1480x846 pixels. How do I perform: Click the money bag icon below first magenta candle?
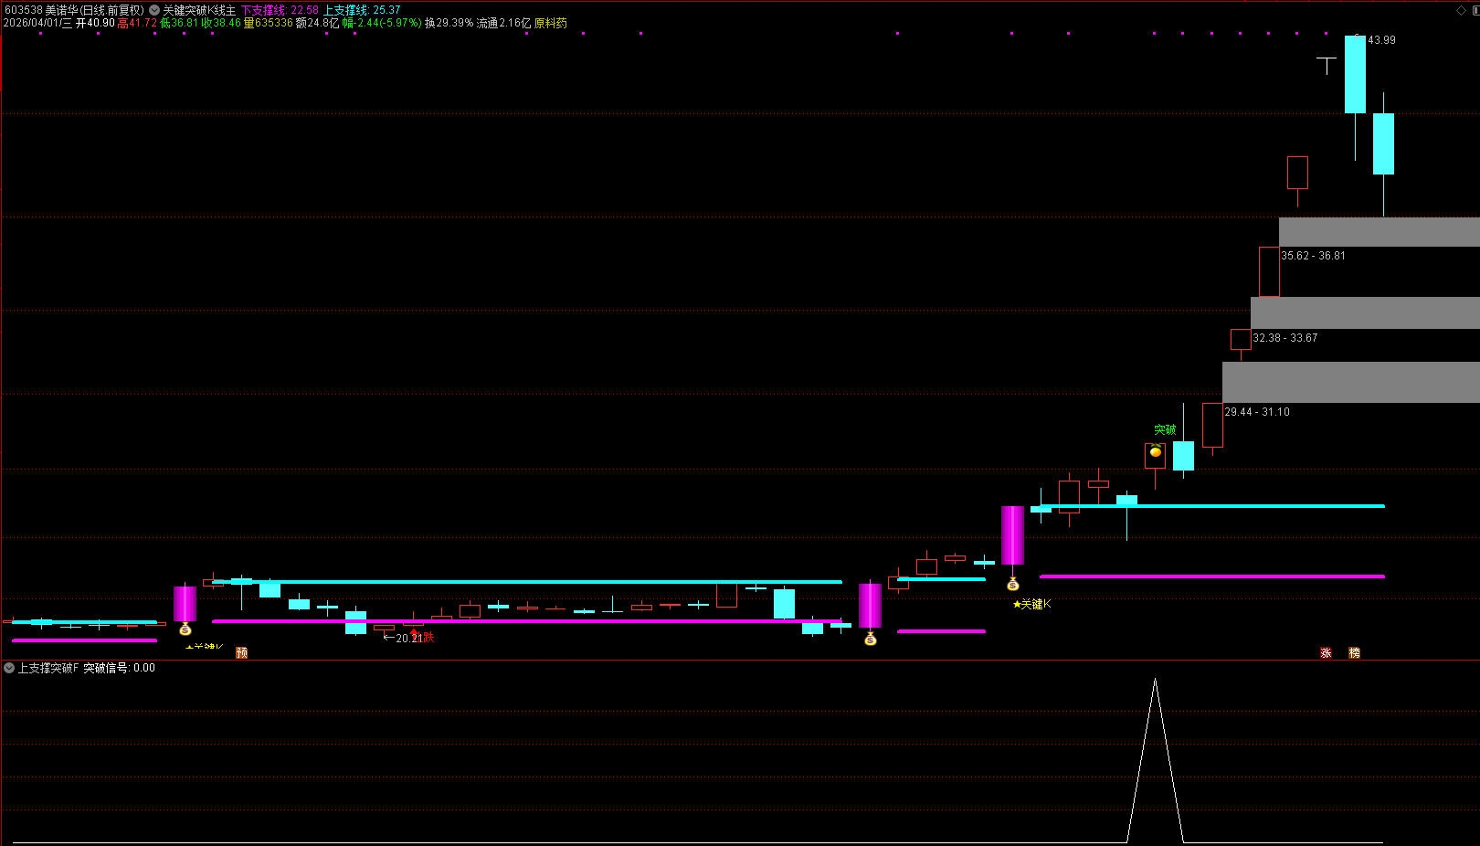click(x=185, y=629)
